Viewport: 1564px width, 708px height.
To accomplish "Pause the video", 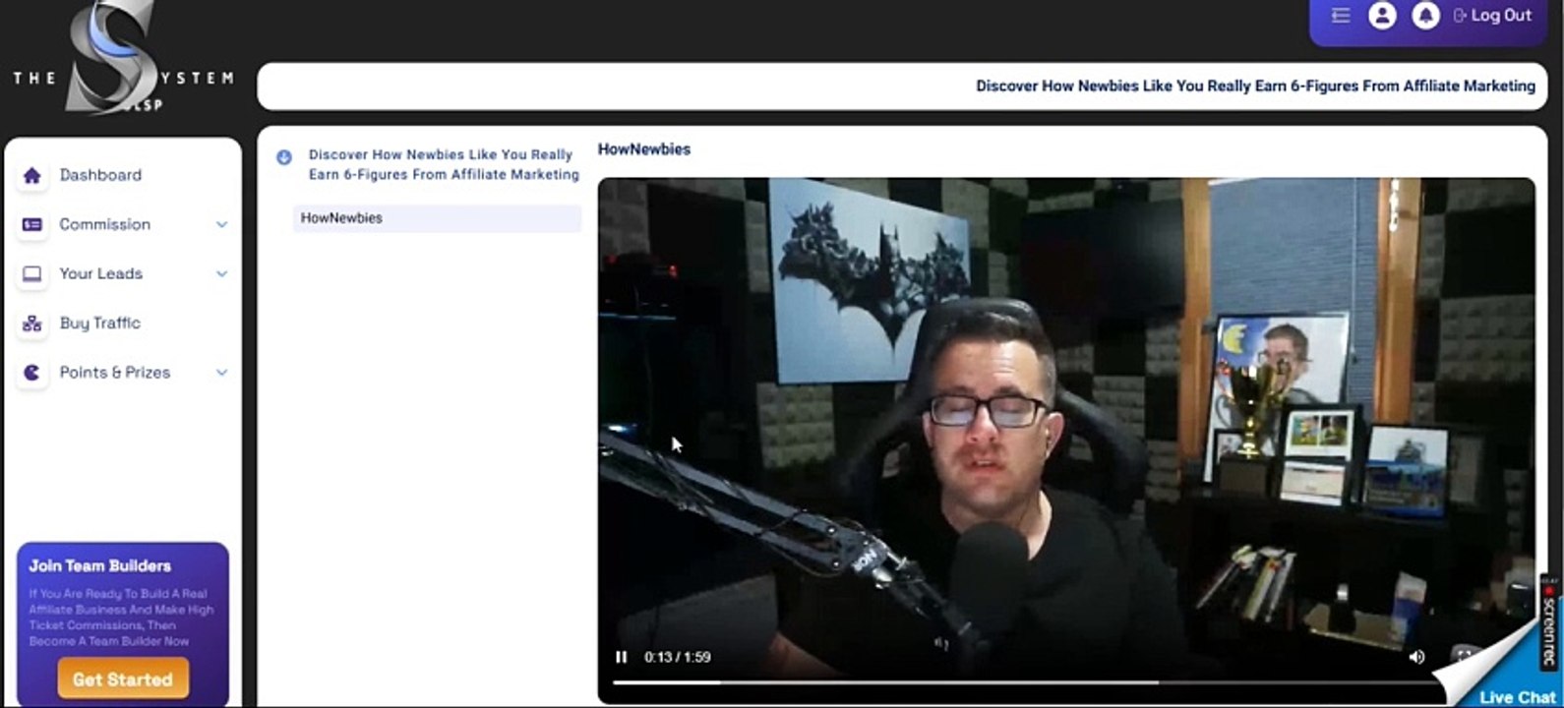I will (x=622, y=657).
